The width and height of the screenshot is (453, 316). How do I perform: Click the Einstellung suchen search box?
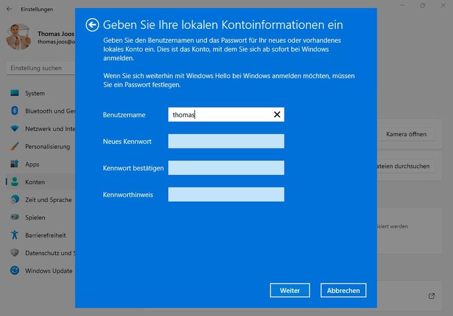(40, 68)
